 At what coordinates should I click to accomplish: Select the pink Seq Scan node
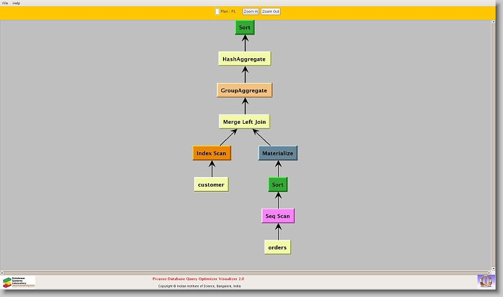(x=278, y=216)
